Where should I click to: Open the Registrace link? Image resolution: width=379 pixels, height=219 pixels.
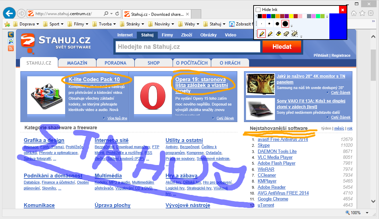point(341,55)
